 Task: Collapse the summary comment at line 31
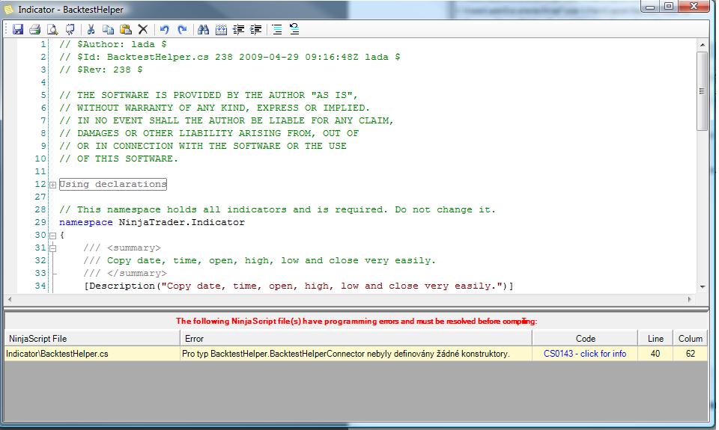point(52,248)
